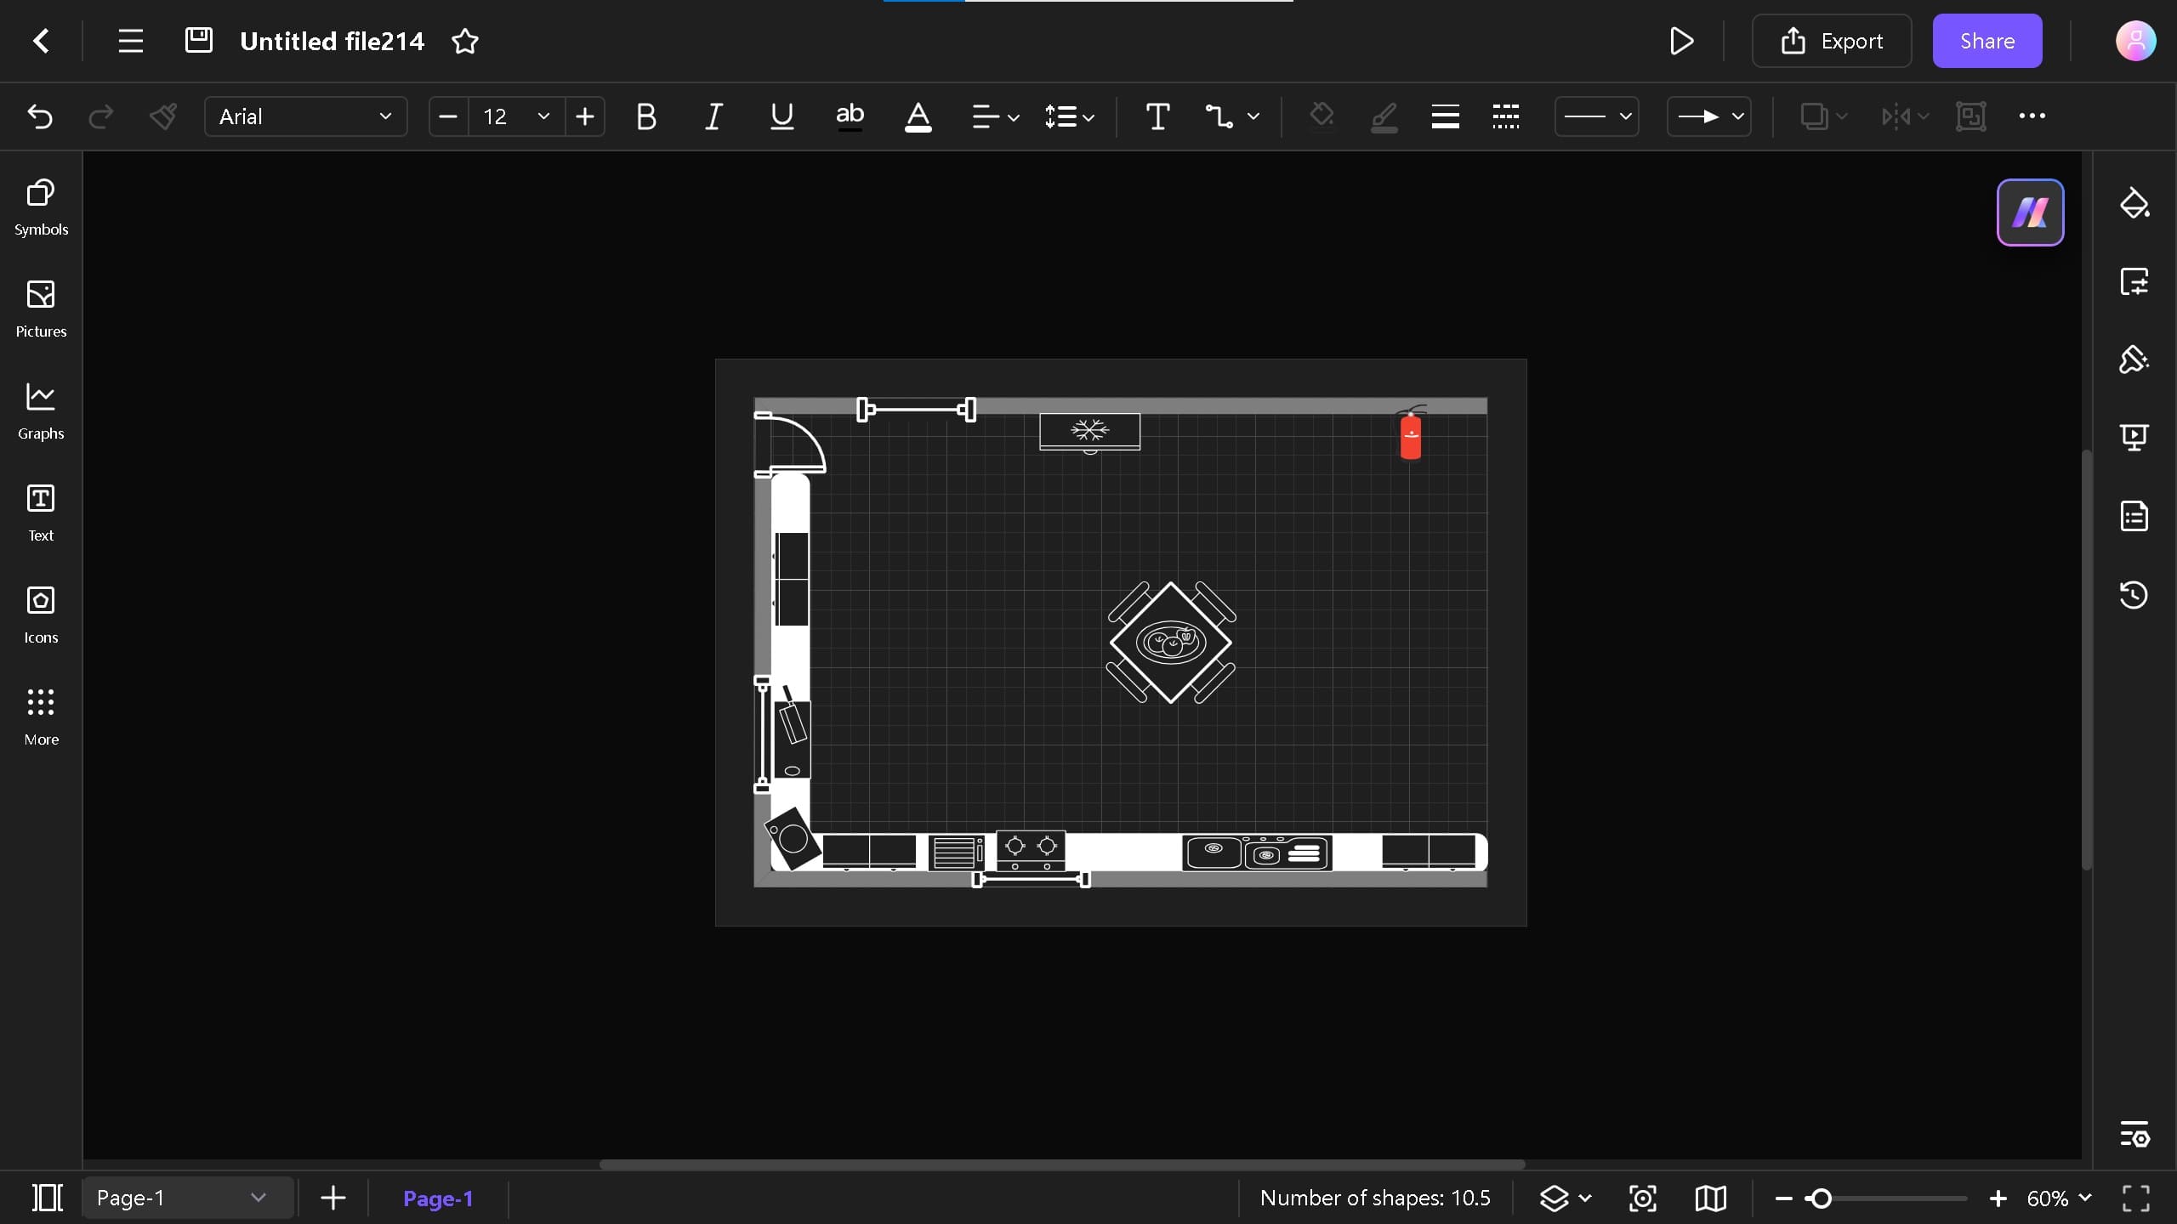
Task: Open more toolbar options ellipsis
Action: point(2032,116)
